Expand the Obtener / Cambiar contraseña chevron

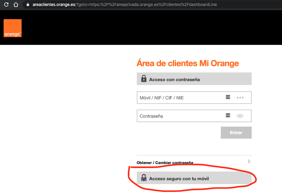(x=249, y=161)
